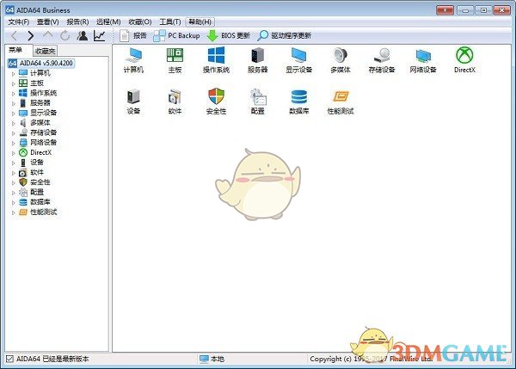
Task: Click the graph chart icon in toolbar
Action: point(100,35)
